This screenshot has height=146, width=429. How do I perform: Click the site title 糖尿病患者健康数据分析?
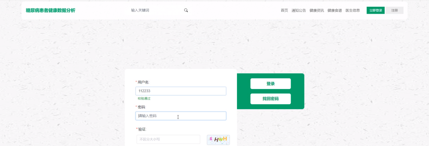point(50,10)
